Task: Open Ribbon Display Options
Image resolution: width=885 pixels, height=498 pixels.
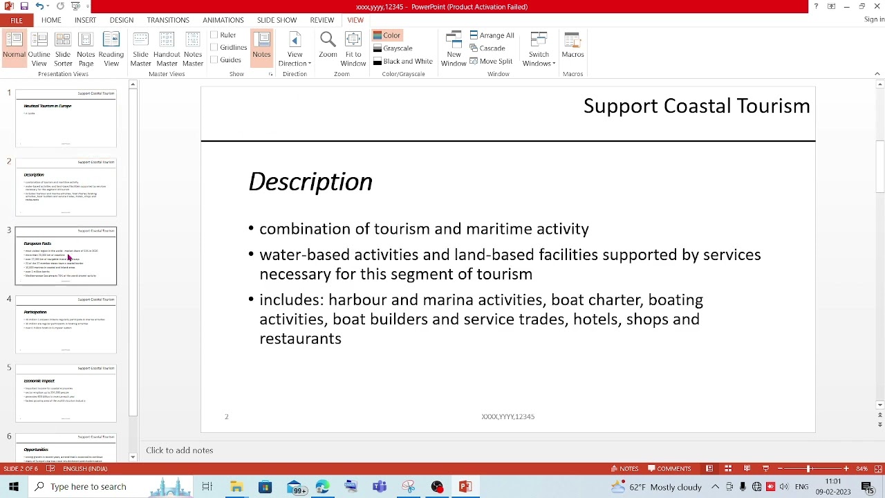Action: pos(831,6)
